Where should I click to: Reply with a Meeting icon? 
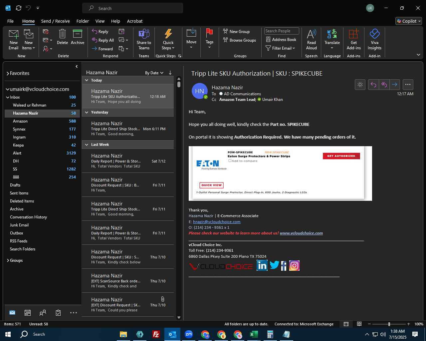click(x=121, y=32)
